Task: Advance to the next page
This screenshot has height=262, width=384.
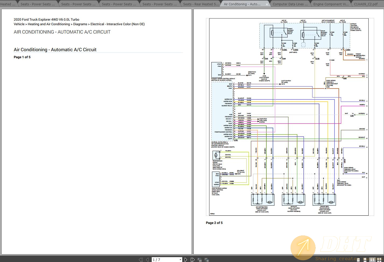Action: (186, 260)
